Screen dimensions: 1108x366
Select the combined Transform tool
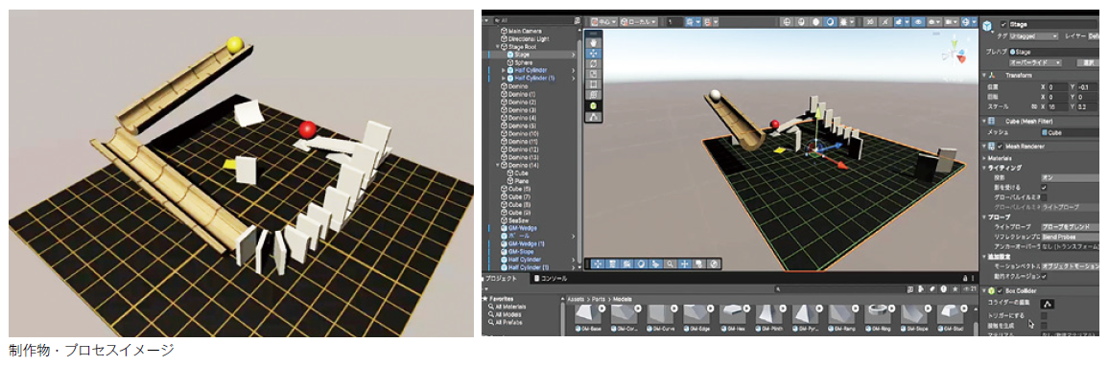click(x=594, y=95)
